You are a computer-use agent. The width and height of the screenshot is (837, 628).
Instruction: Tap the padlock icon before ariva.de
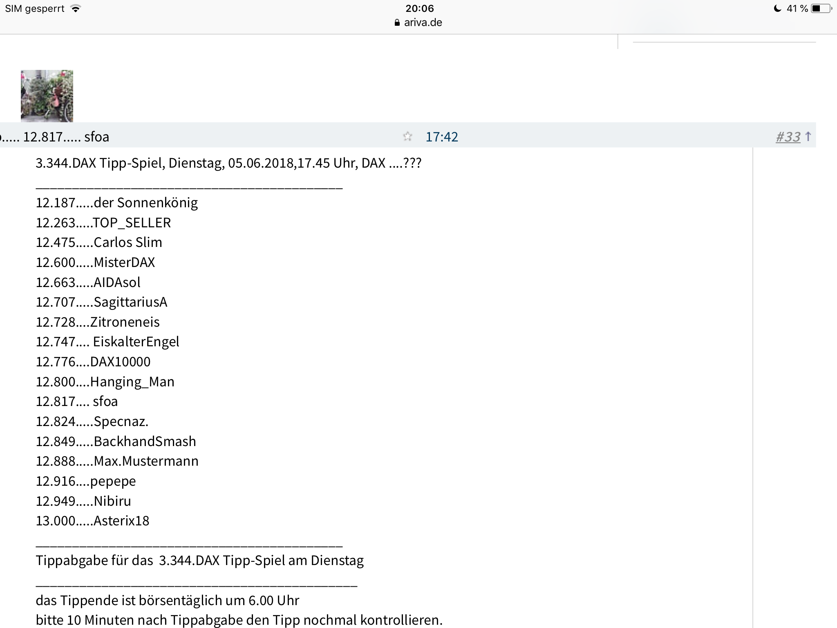click(x=397, y=23)
